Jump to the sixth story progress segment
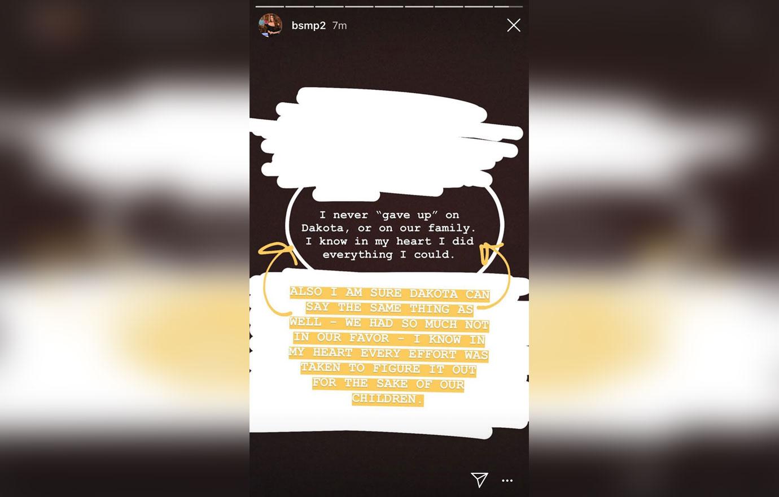 419,6
